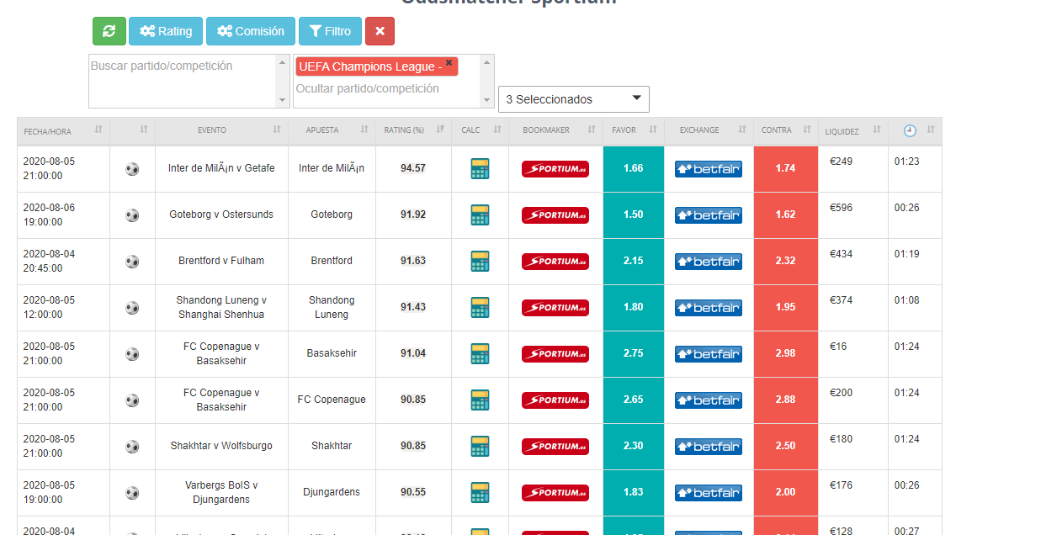1041x535 pixels.
Task: Click the soccer ball icon for Shakhtar v Wolfsburgo
Action: pos(132,447)
